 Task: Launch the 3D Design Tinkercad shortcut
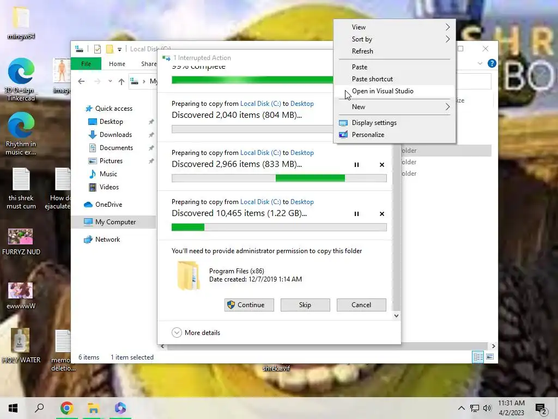tap(21, 80)
